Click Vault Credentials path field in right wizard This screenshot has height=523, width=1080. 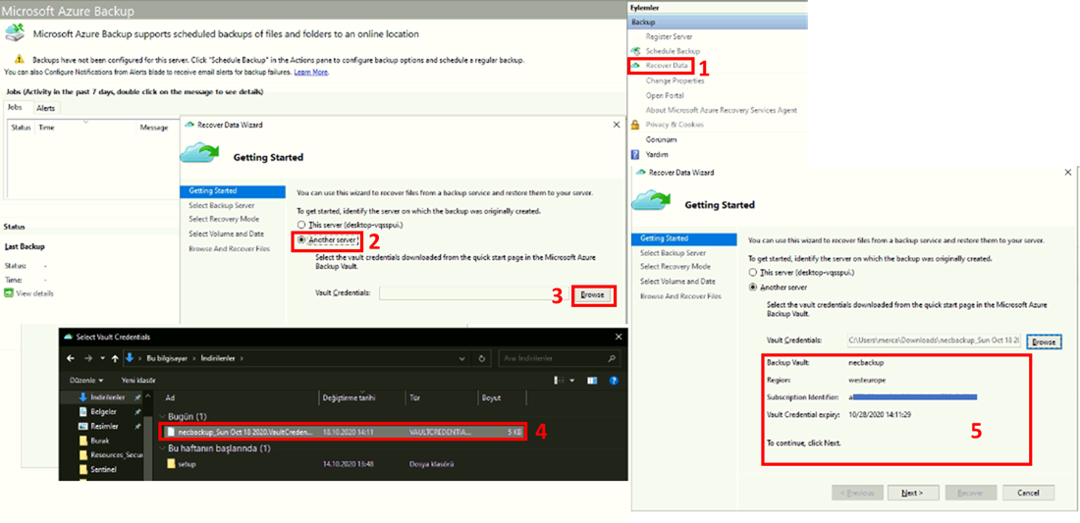[x=934, y=340]
